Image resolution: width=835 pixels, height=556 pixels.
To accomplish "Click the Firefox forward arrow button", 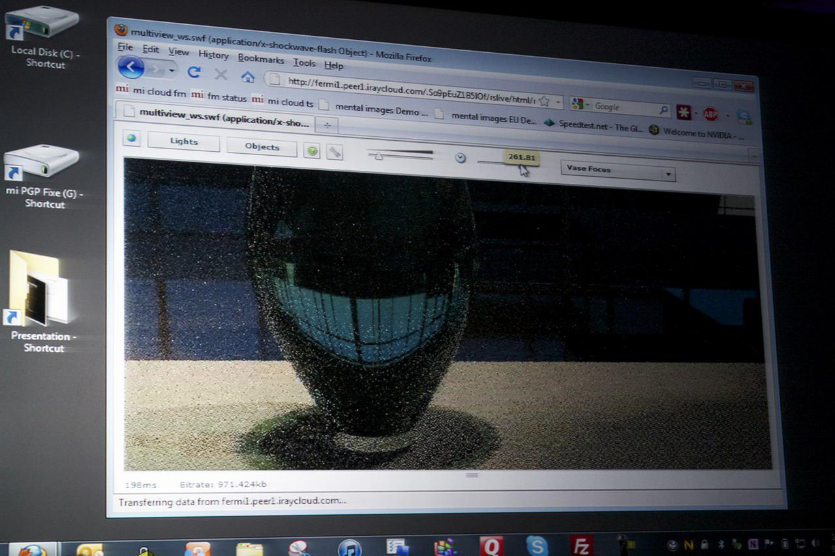I will click(x=155, y=68).
